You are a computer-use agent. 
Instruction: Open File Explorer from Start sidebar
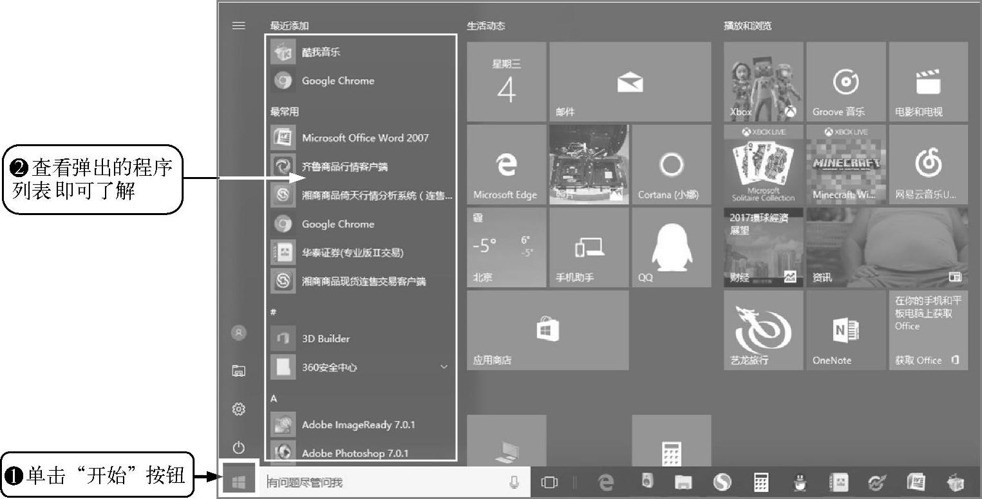(x=239, y=370)
